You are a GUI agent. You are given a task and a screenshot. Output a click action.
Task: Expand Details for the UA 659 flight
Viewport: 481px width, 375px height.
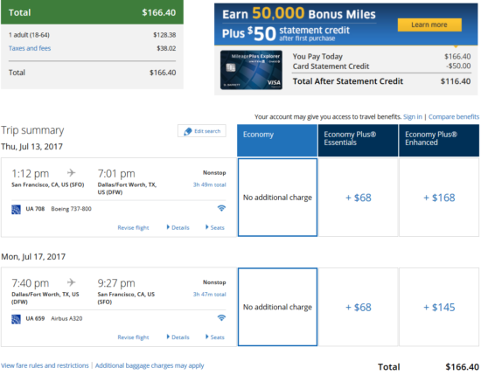(178, 337)
